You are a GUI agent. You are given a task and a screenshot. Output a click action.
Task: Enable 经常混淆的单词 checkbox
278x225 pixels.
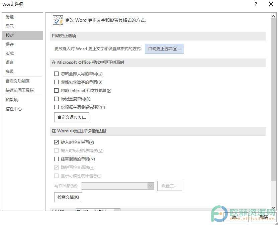point(56,159)
